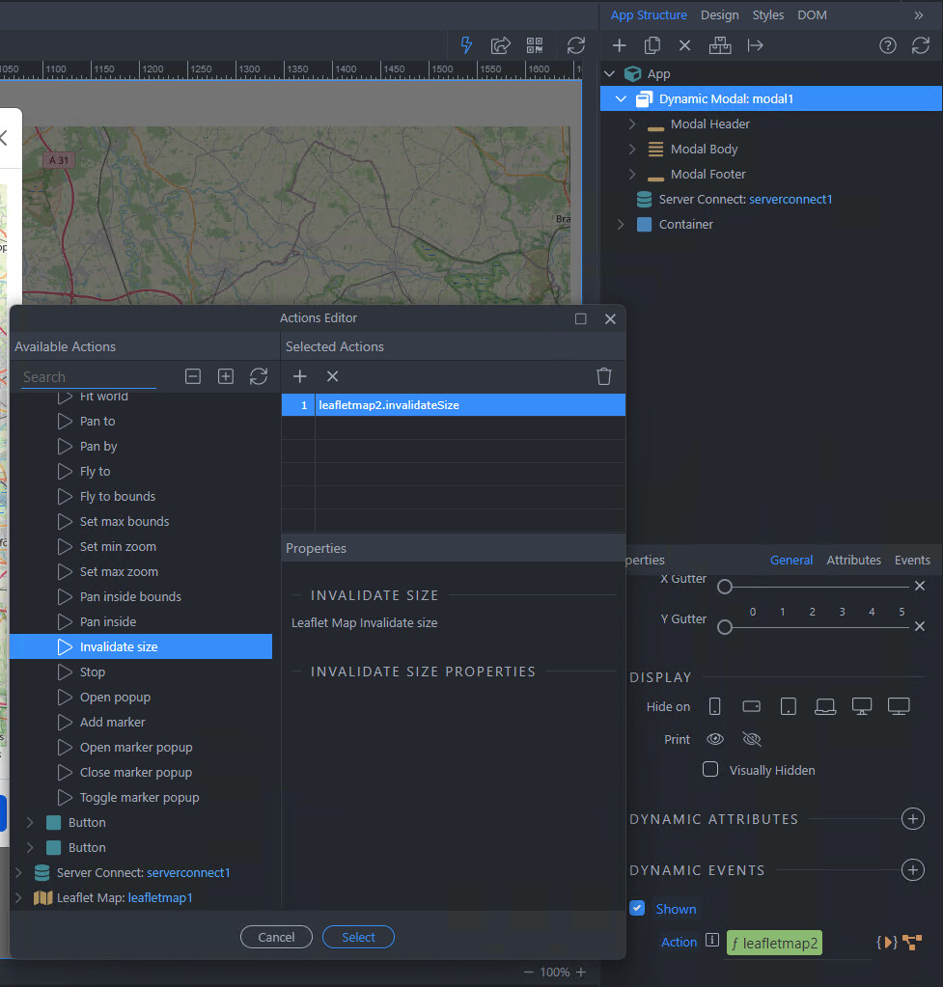Image resolution: width=943 pixels, height=987 pixels.
Task: Open the action flow picker icon
Action: 912,943
